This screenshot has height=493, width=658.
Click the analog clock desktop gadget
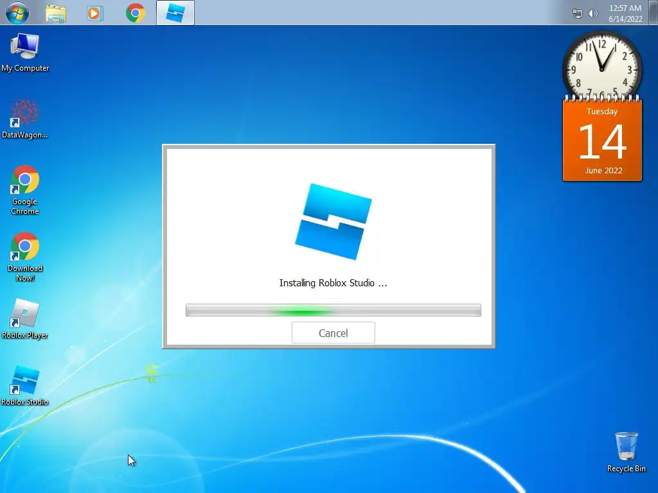[601, 67]
